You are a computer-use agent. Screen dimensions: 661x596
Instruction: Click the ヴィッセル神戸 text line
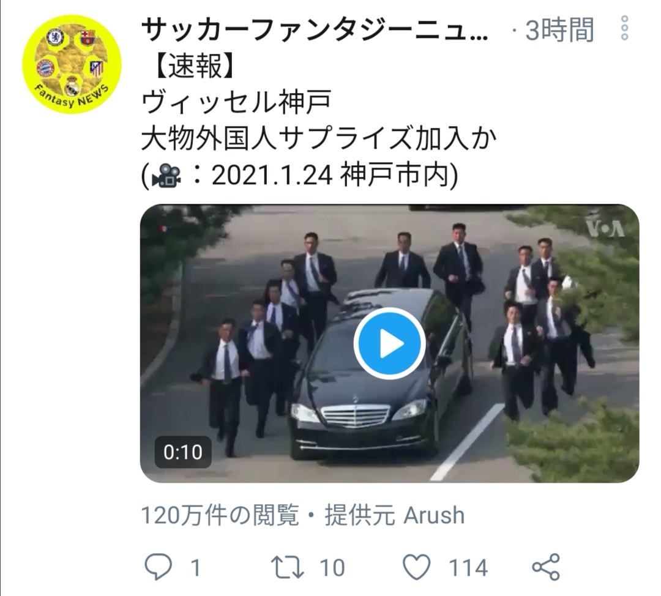236,102
